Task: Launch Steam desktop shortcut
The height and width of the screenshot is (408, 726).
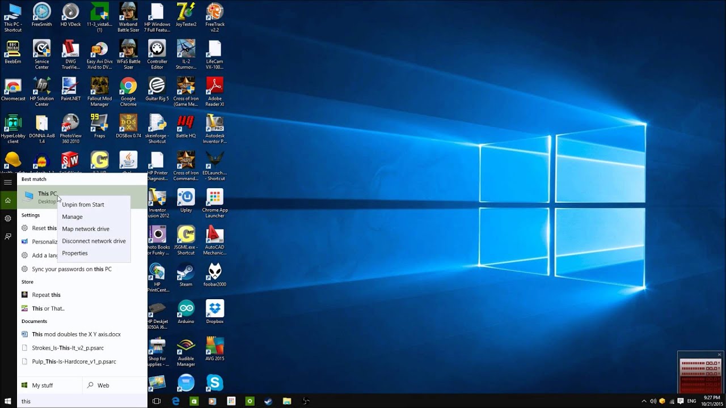Action: coord(186,275)
